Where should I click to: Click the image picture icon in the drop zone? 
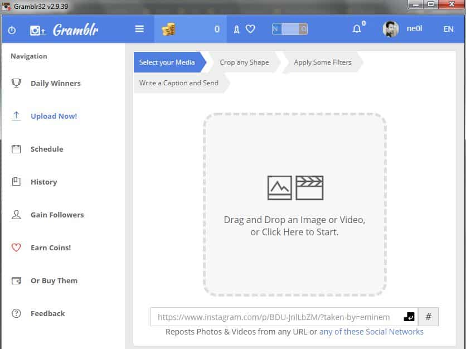[279, 188]
